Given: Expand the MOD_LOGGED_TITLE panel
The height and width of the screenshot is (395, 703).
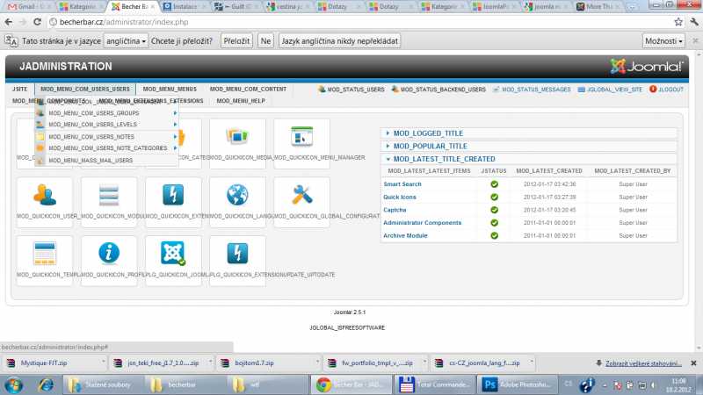Looking at the screenshot, I should coord(429,133).
